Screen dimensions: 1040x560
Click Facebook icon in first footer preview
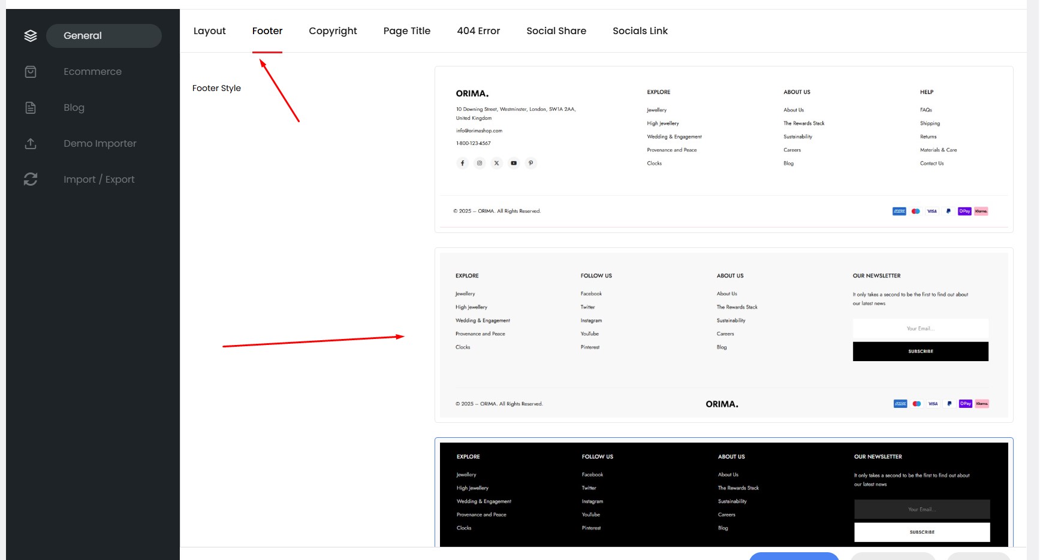pos(462,163)
